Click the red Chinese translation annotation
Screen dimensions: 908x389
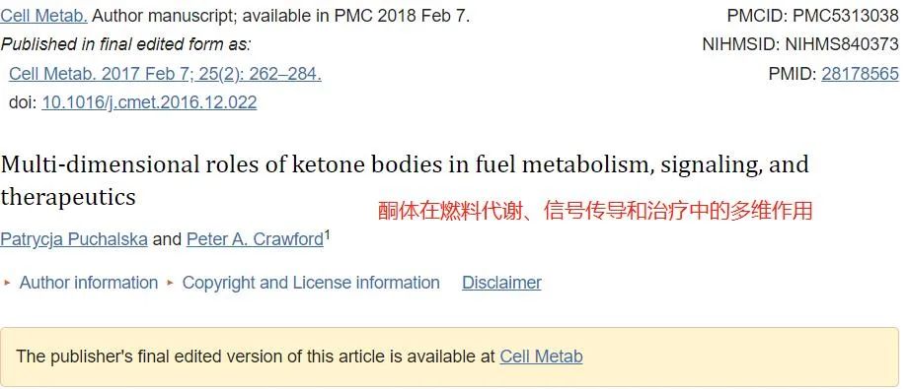point(595,211)
